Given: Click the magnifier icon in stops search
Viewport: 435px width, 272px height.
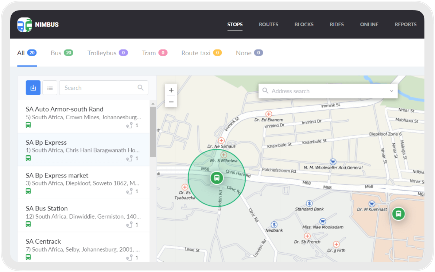Looking at the screenshot, I should point(140,88).
